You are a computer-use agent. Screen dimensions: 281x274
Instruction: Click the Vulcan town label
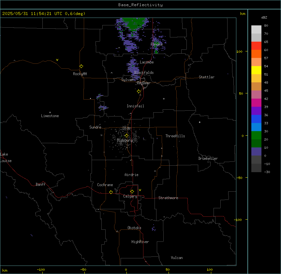click(177, 258)
